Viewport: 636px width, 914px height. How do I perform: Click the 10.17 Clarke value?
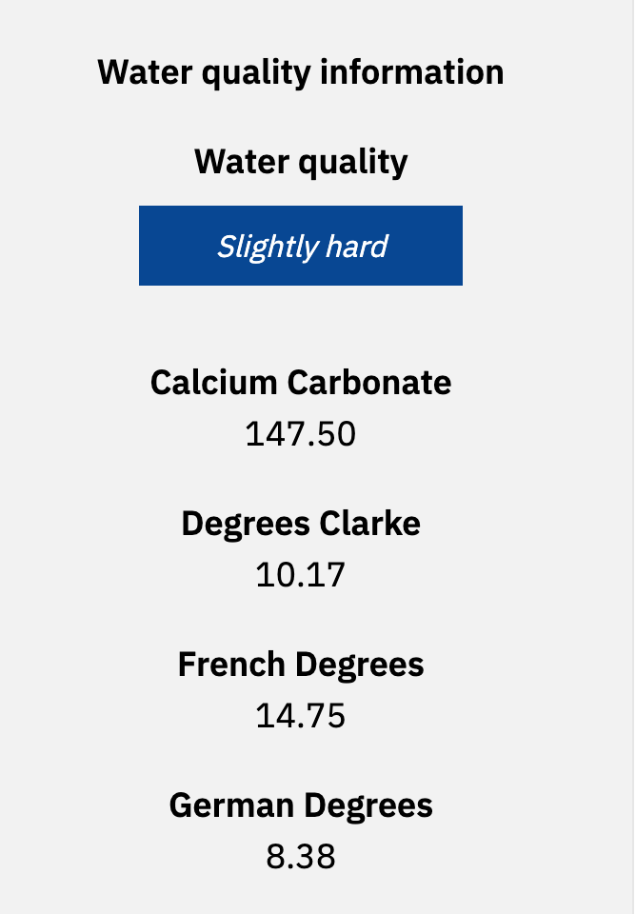[x=301, y=575]
